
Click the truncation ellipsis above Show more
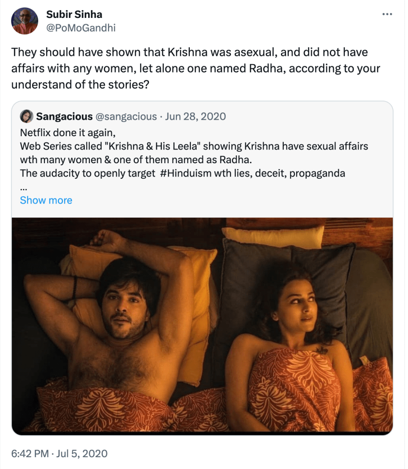click(x=22, y=187)
